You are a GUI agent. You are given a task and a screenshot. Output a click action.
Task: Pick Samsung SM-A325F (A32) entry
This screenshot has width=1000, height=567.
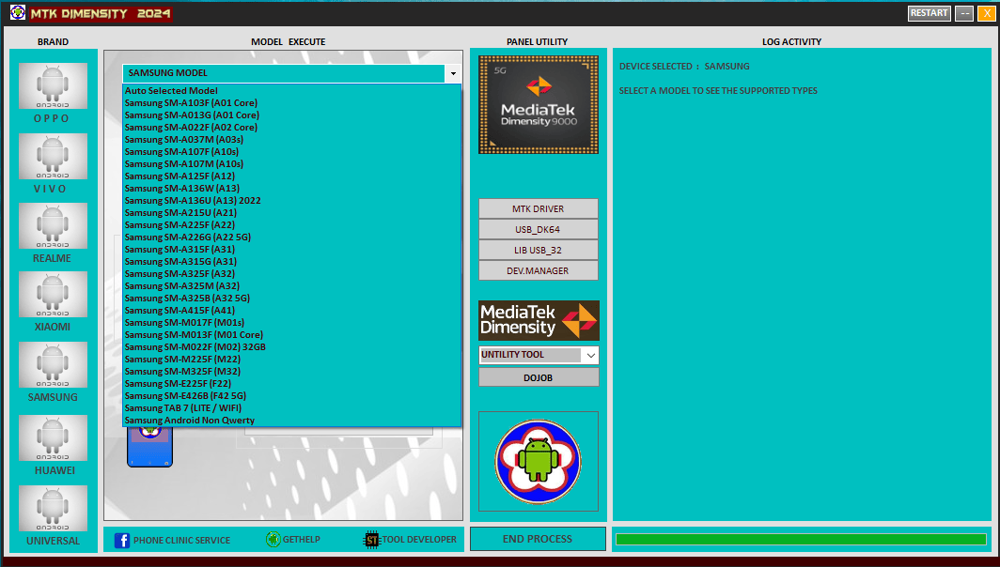pos(291,274)
